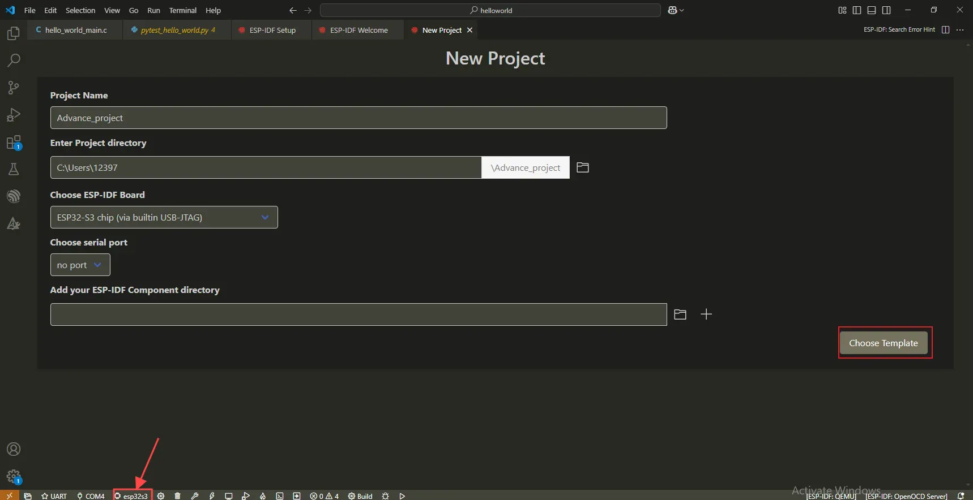The width and height of the screenshot is (973, 500).
Task: Open the serial port 'no port' dropdown
Action: coord(80,265)
